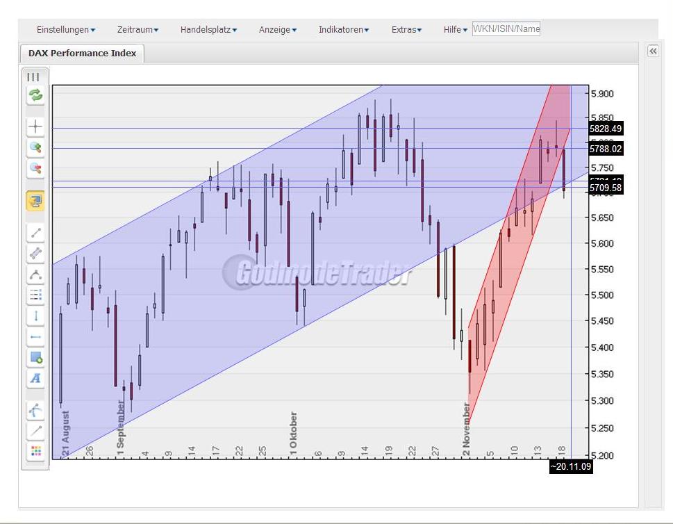Select the rectangle drawing tool

click(34, 358)
